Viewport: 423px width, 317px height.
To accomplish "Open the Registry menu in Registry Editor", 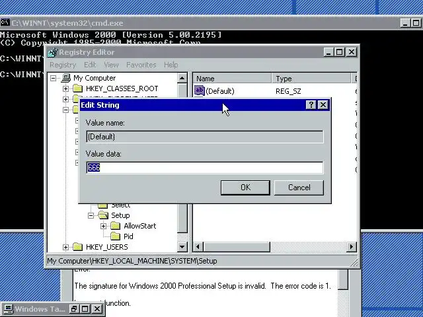I will (63, 65).
